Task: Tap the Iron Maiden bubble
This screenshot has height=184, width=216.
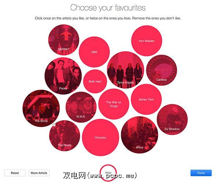Action: click(x=147, y=41)
